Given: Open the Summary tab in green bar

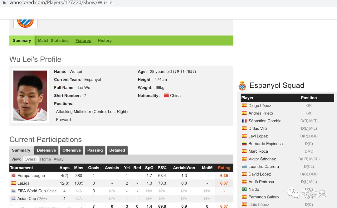Looking at the screenshot, I should tap(22, 40).
